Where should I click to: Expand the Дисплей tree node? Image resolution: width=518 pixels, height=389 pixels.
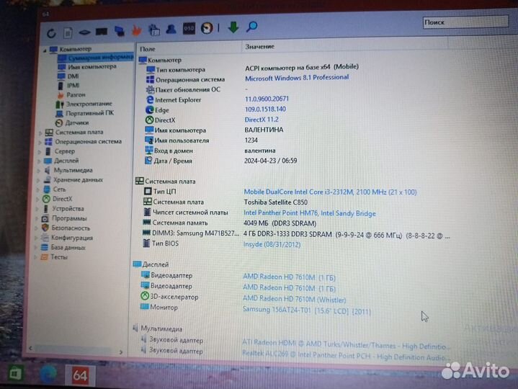(x=39, y=162)
